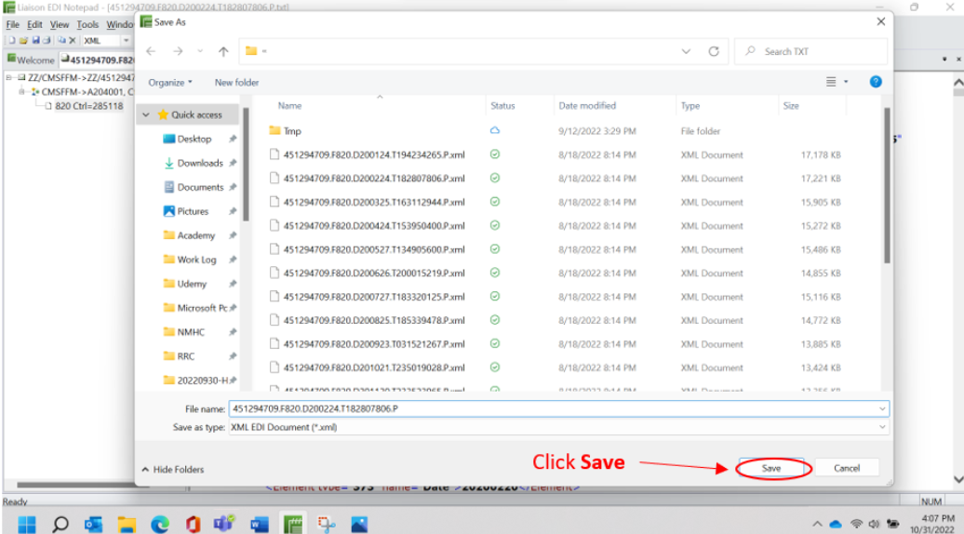The width and height of the screenshot is (964, 534).
Task: Collapse the ZZ/CMSFFM interchange tree node
Action: (x=9, y=78)
